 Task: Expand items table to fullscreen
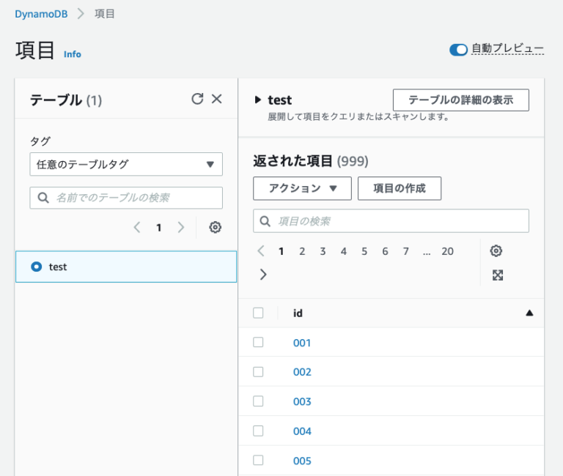click(x=497, y=275)
